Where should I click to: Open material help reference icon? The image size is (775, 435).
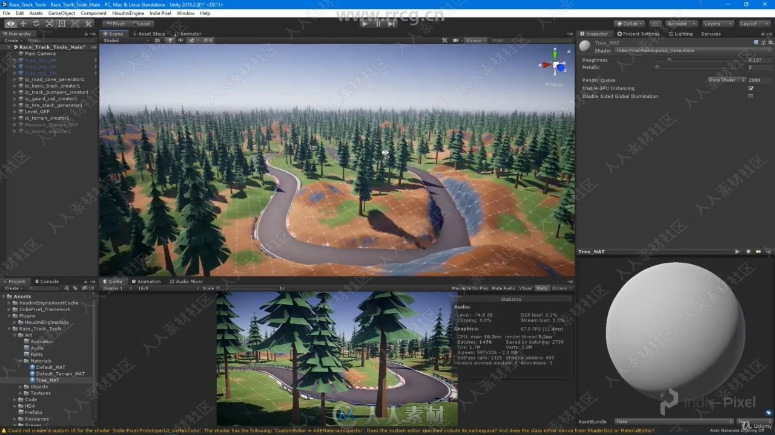[x=756, y=42]
